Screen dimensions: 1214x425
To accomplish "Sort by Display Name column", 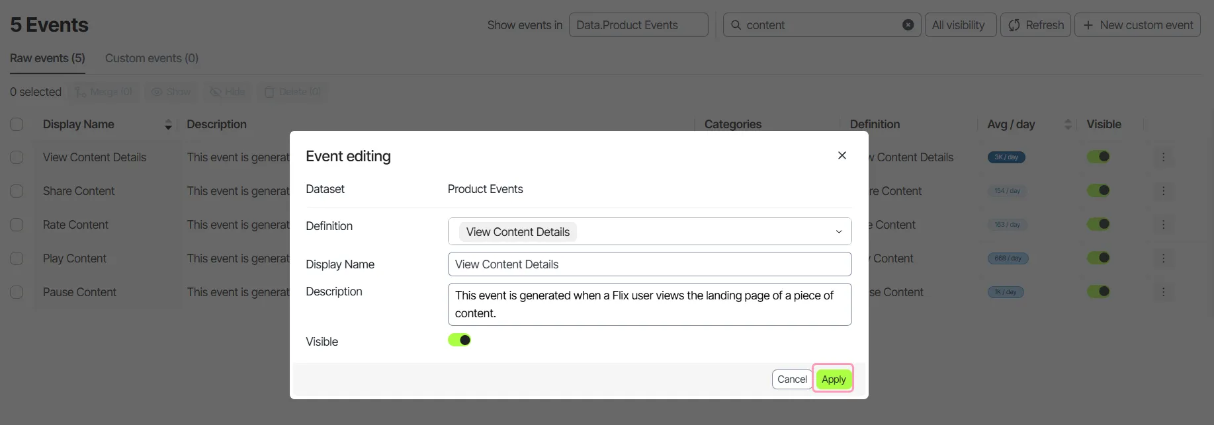I will pyautogui.click(x=168, y=125).
